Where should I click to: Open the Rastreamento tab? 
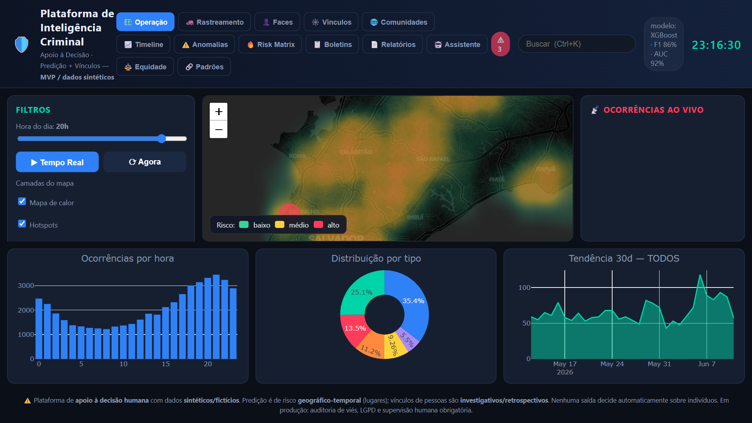click(x=215, y=22)
